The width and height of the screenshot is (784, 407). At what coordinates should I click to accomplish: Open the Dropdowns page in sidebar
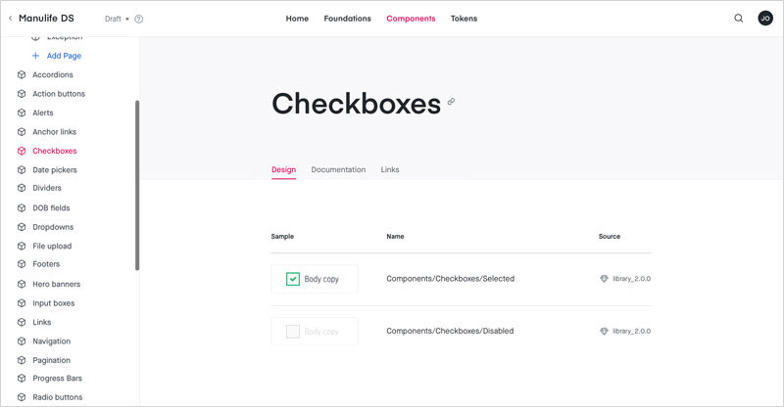click(x=53, y=227)
